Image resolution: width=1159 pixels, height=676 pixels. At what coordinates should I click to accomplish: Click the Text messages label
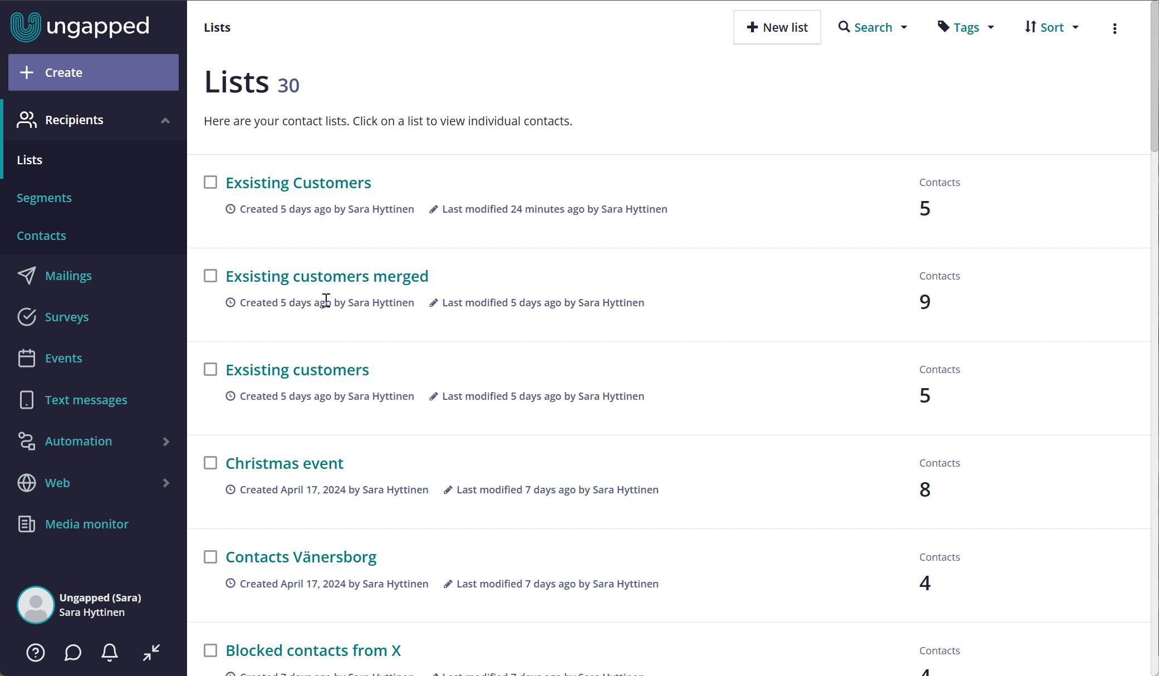click(86, 400)
